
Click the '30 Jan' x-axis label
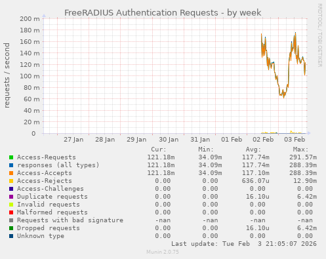(x=169, y=140)
